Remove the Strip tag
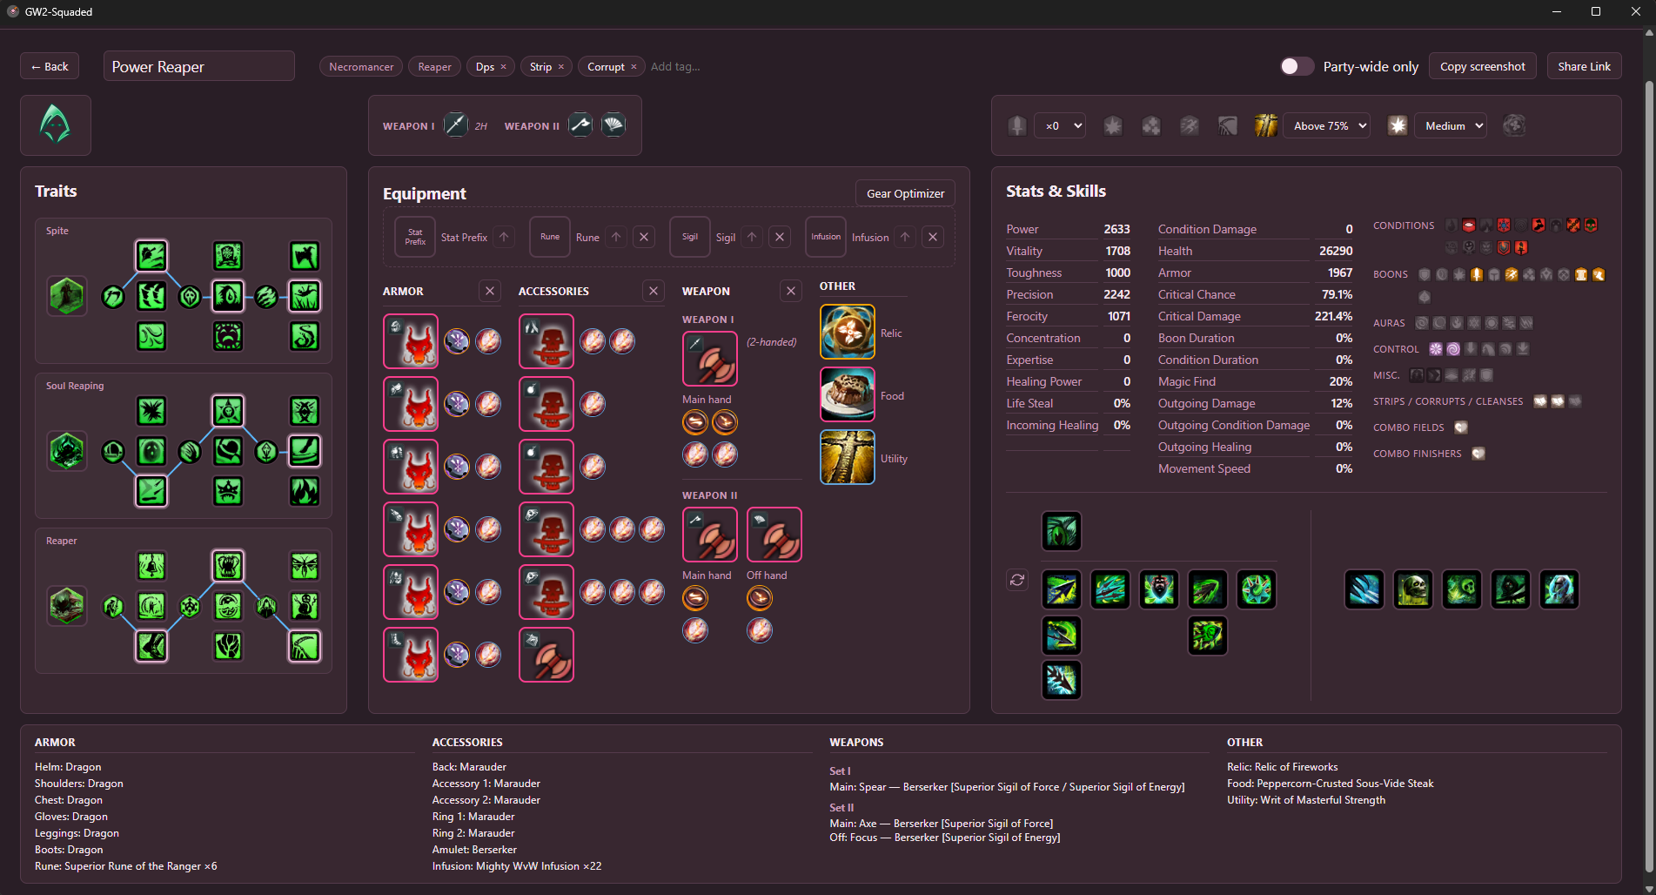The width and height of the screenshot is (1656, 895). point(561,67)
